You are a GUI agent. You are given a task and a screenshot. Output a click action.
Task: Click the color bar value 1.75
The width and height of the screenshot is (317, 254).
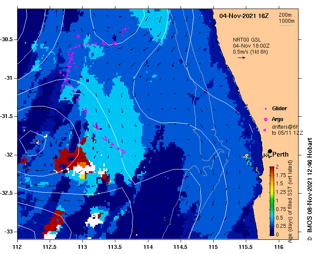280,175
